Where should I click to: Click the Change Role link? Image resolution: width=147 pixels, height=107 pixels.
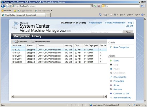(95, 23)
